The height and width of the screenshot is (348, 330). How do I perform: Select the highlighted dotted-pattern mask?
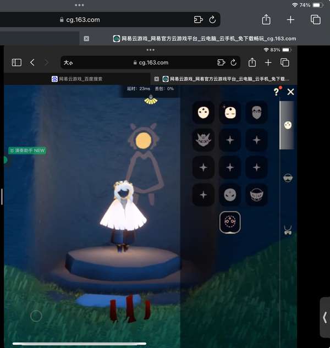coord(230,222)
